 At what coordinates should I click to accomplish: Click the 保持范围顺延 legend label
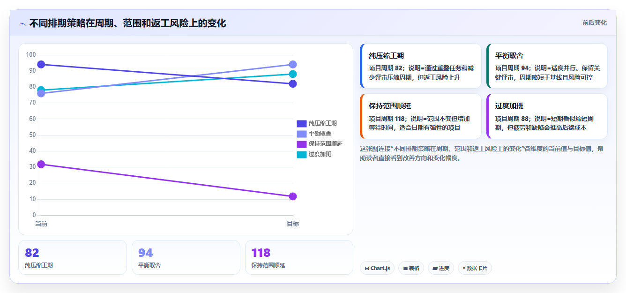[x=326, y=144]
